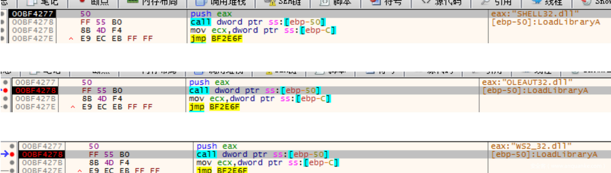This screenshot has width=611, height=173.
Task: Click jmp BF2E6F in OLEAUT32 panel
Action: (x=214, y=107)
